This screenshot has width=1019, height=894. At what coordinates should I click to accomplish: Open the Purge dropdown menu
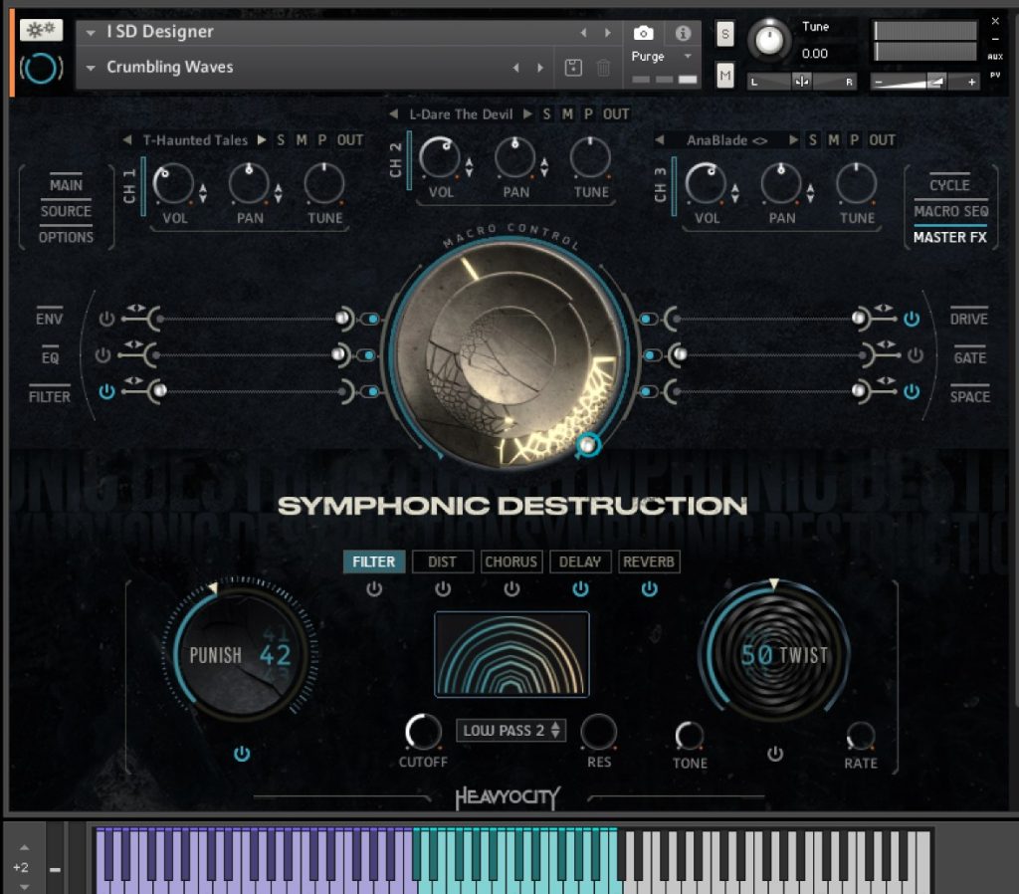[x=687, y=57]
